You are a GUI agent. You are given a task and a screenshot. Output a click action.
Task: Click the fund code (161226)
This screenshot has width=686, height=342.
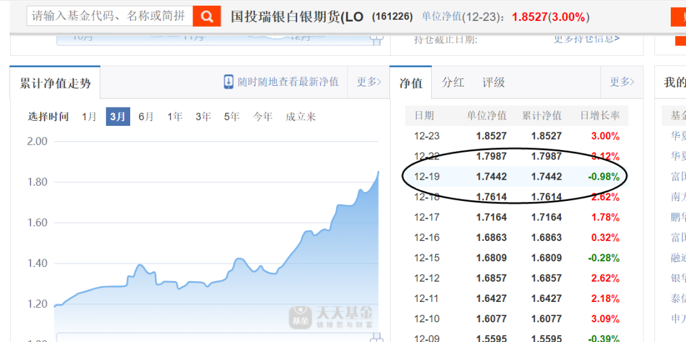[393, 17]
